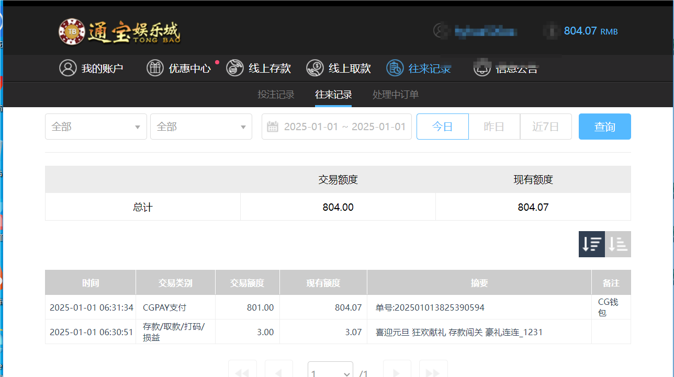Enable the 今日 date filter
The image size is (674, 377).
(x=442, y=127)
